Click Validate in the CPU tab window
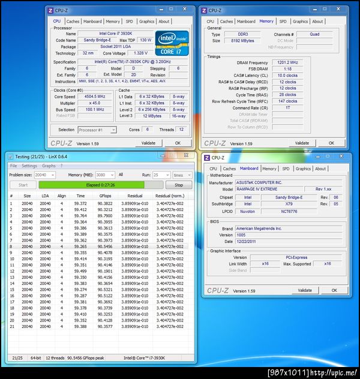This screenshot has height=379, width=360. click(x=148, y=143)
